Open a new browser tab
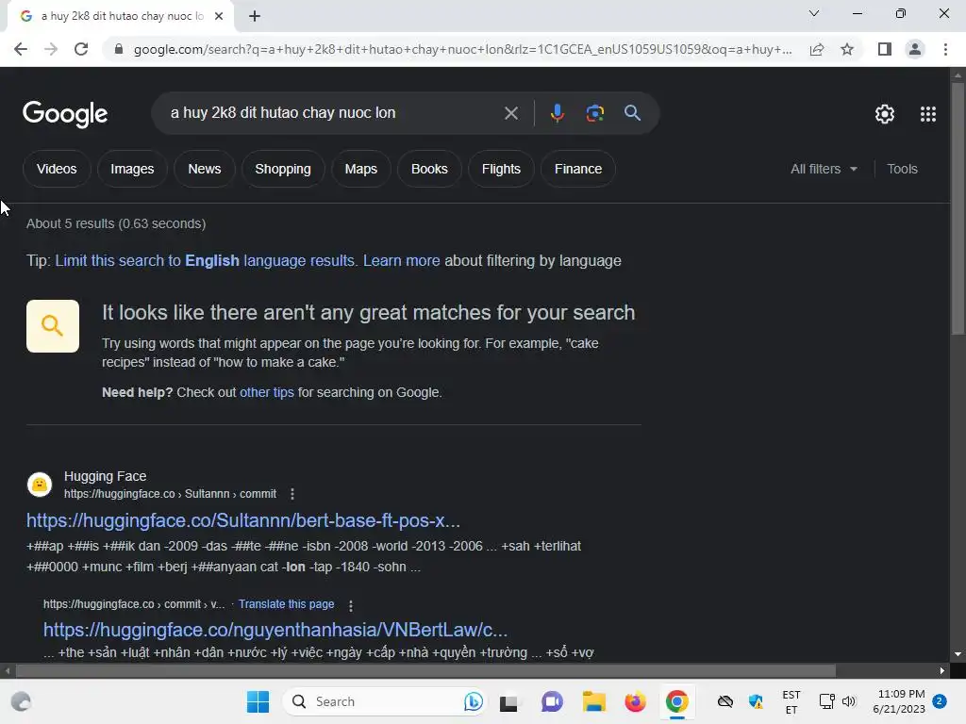This screenshot has height=724, width=966. pyautogui.click(x=255, y=16)
